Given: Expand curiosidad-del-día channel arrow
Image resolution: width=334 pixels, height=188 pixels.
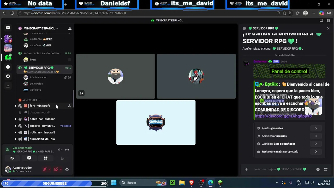Looking at the screenshot, I should (15, 139).
